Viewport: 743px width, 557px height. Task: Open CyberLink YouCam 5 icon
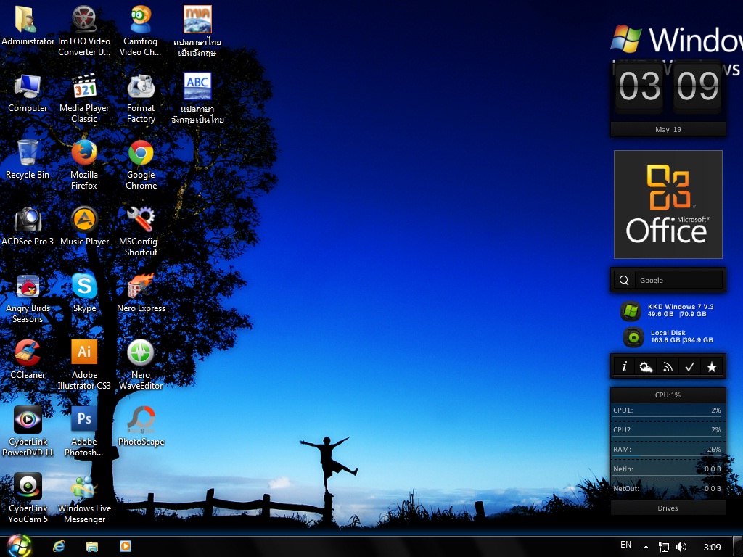point(27,487)
